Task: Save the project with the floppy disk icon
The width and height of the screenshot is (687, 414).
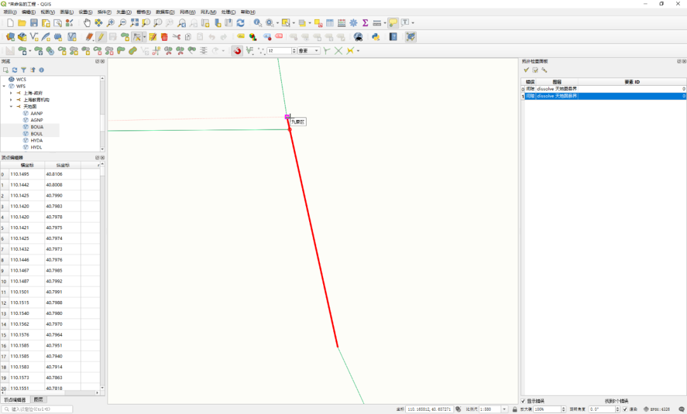Action: click(x=34, y=23)
